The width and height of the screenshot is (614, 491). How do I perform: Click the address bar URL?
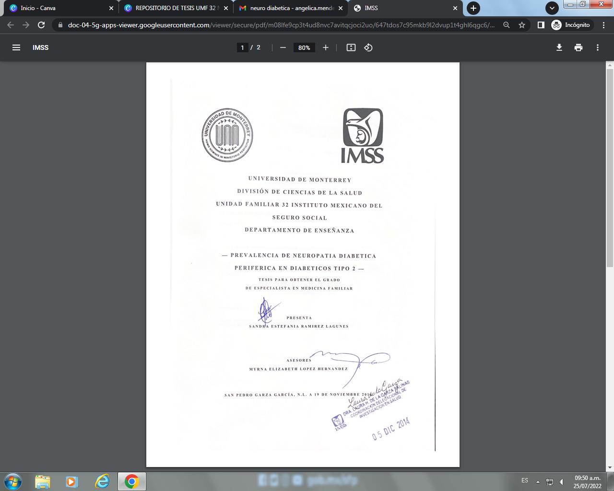pos(281,25)
